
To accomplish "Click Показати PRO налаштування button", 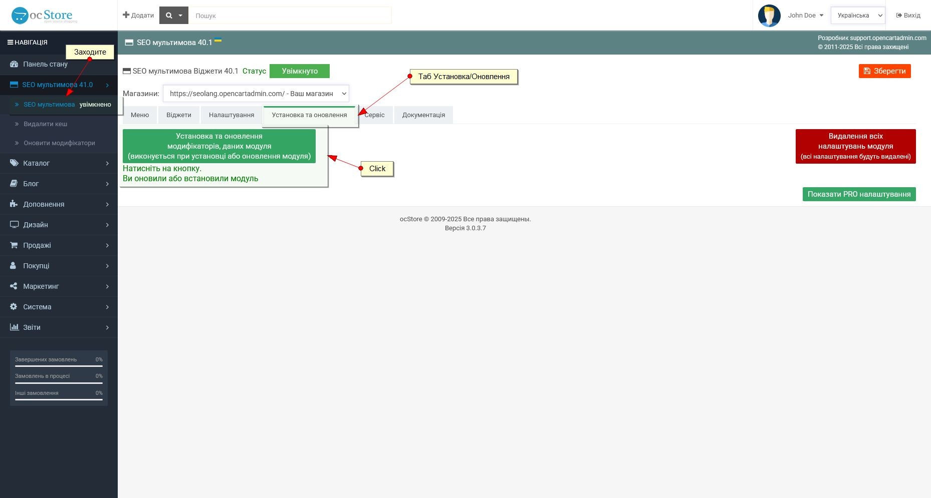I will pos(859,194).
